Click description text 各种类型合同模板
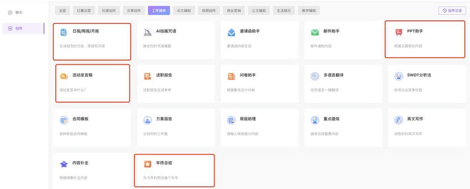Viewport: 470px width, 189px height. coord(74,134)
